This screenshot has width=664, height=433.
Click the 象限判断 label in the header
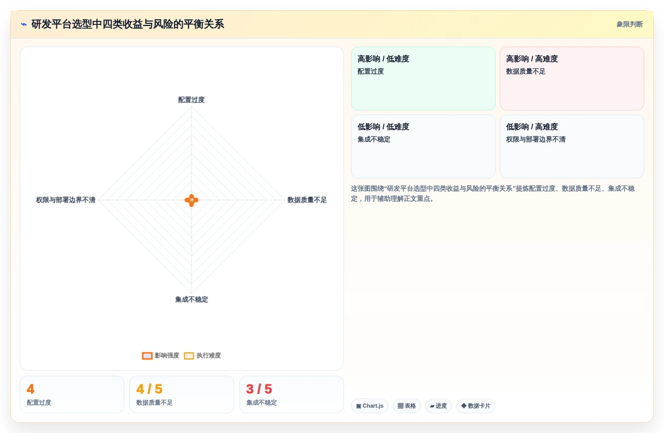pos(630,24)
